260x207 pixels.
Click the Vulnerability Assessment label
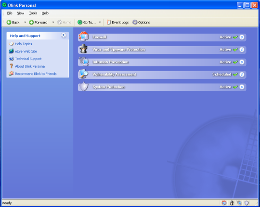tap(114, 74)
